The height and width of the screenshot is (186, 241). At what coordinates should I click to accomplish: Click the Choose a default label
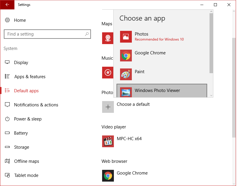coord(133,104)
